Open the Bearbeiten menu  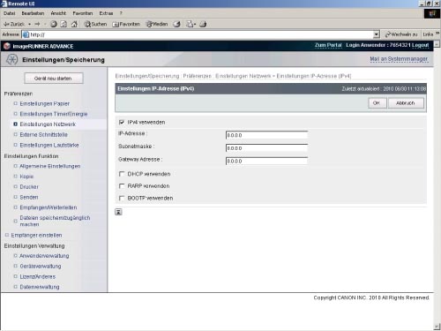tap(33, 13)
